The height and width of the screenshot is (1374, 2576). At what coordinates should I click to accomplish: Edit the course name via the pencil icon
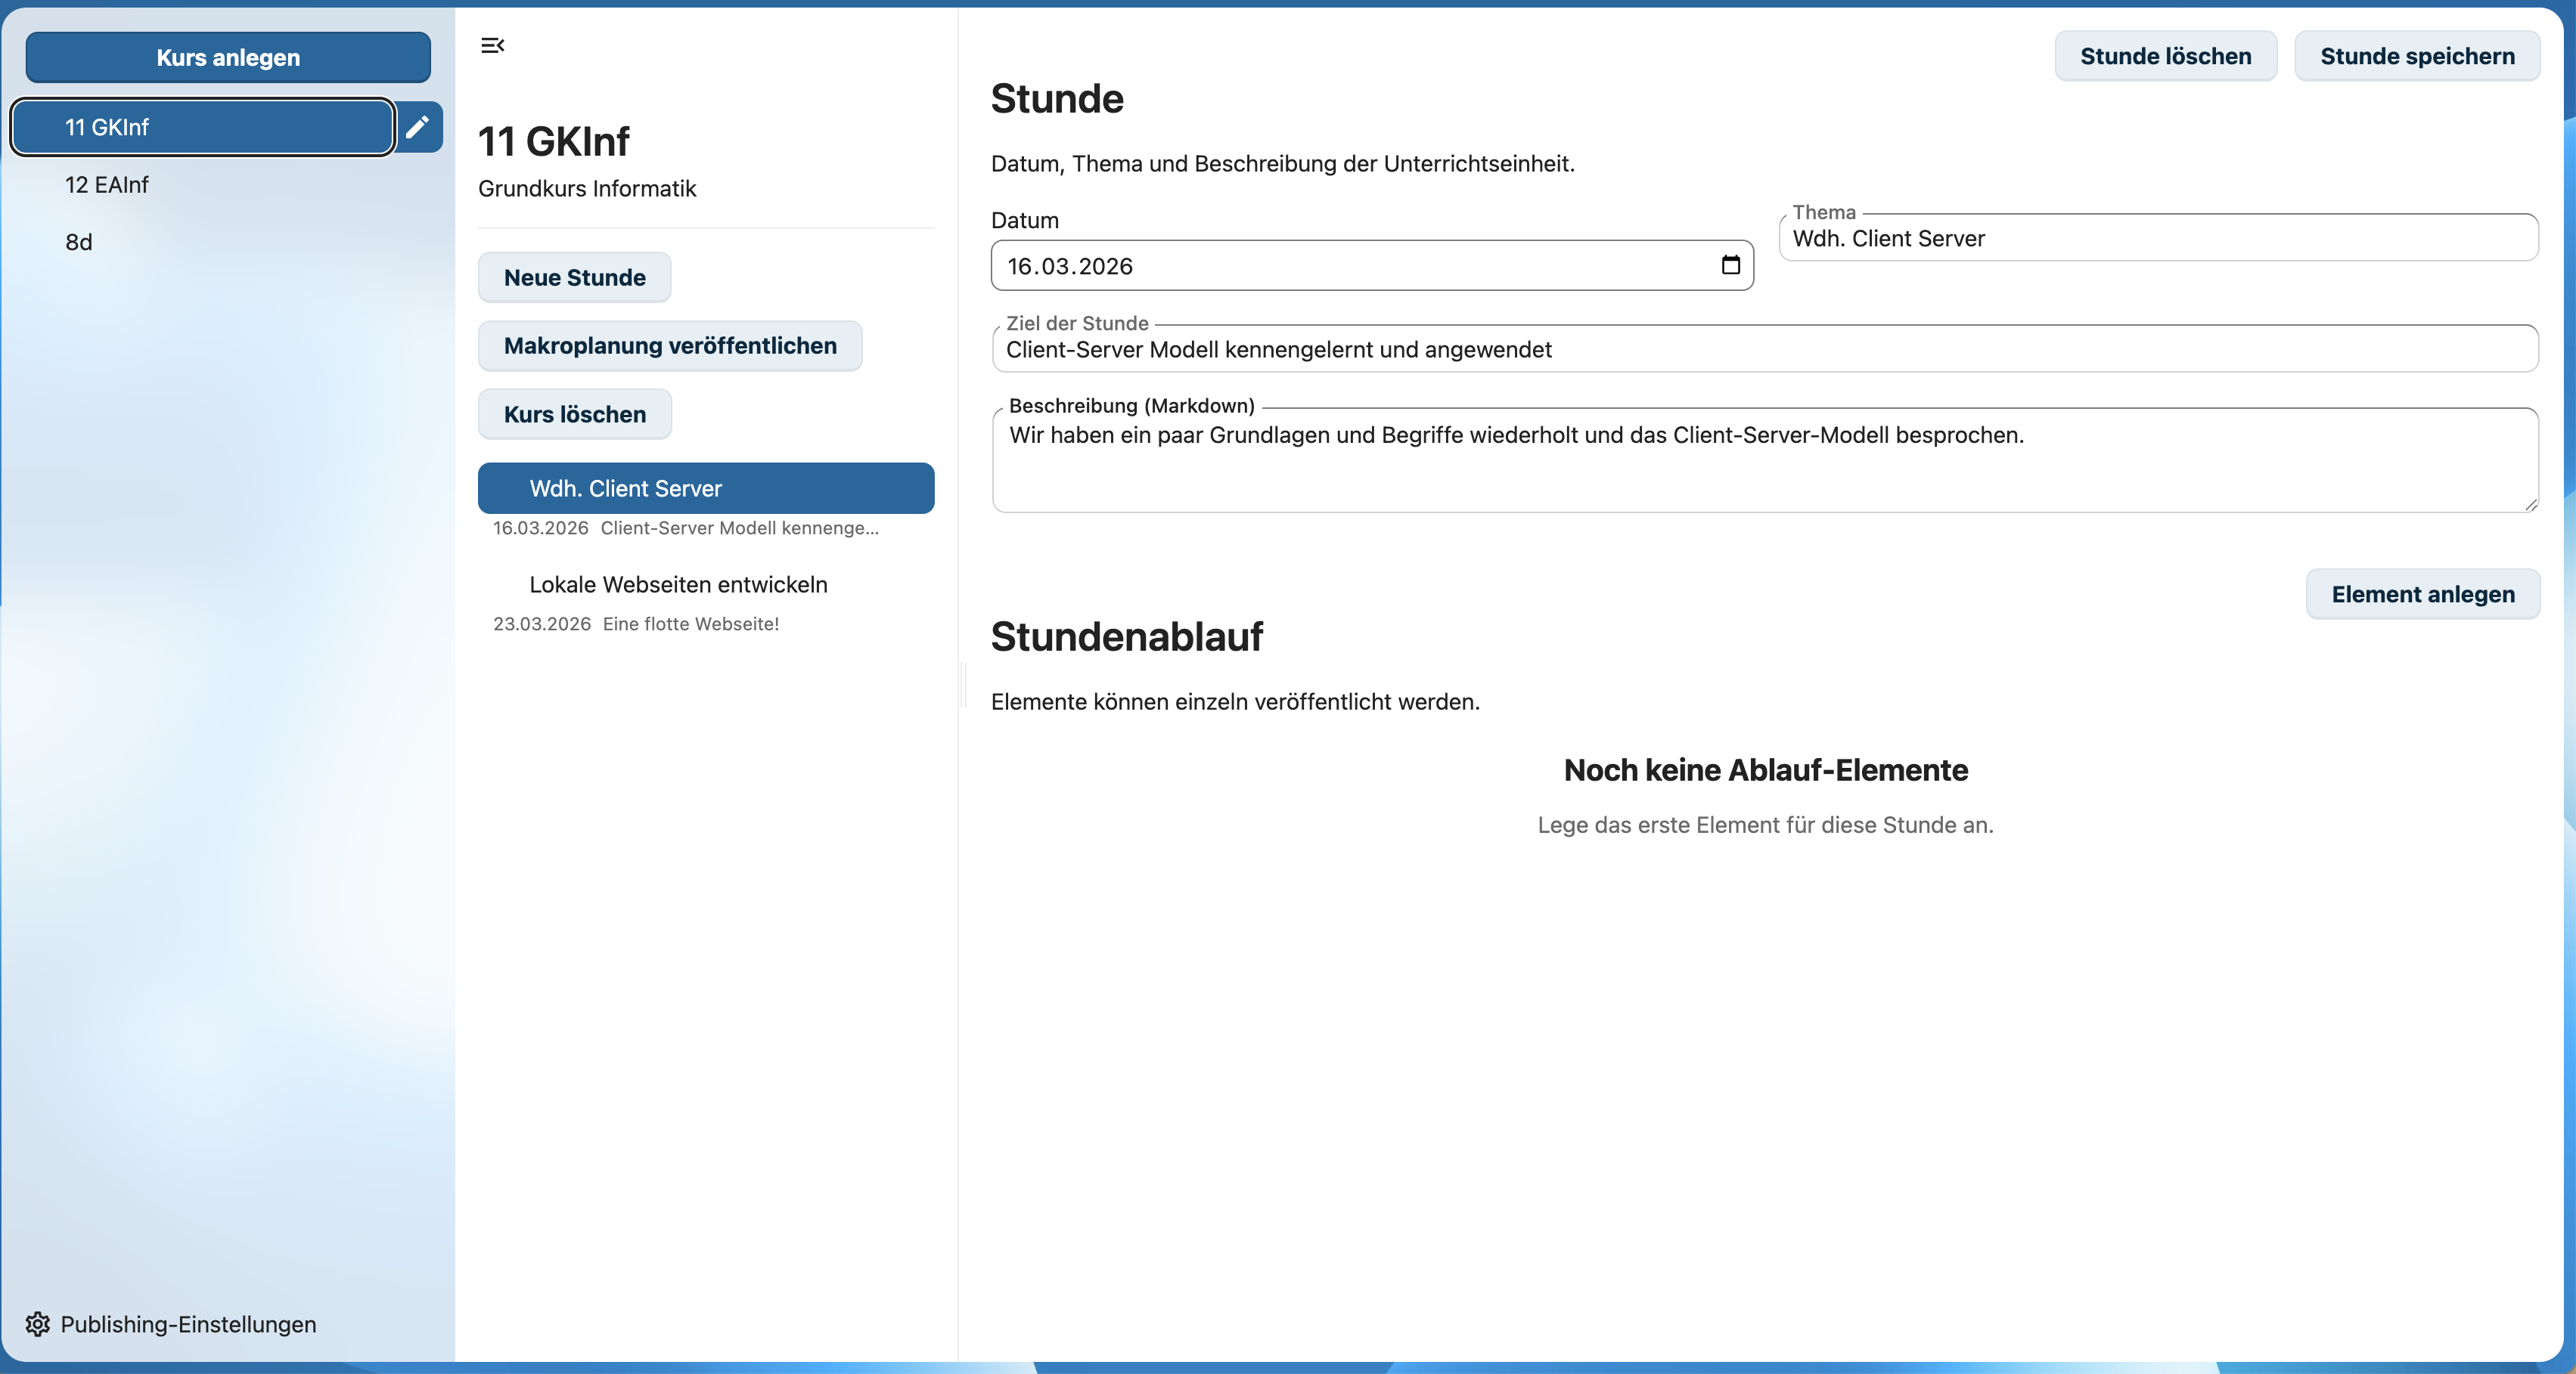point(419,127)
